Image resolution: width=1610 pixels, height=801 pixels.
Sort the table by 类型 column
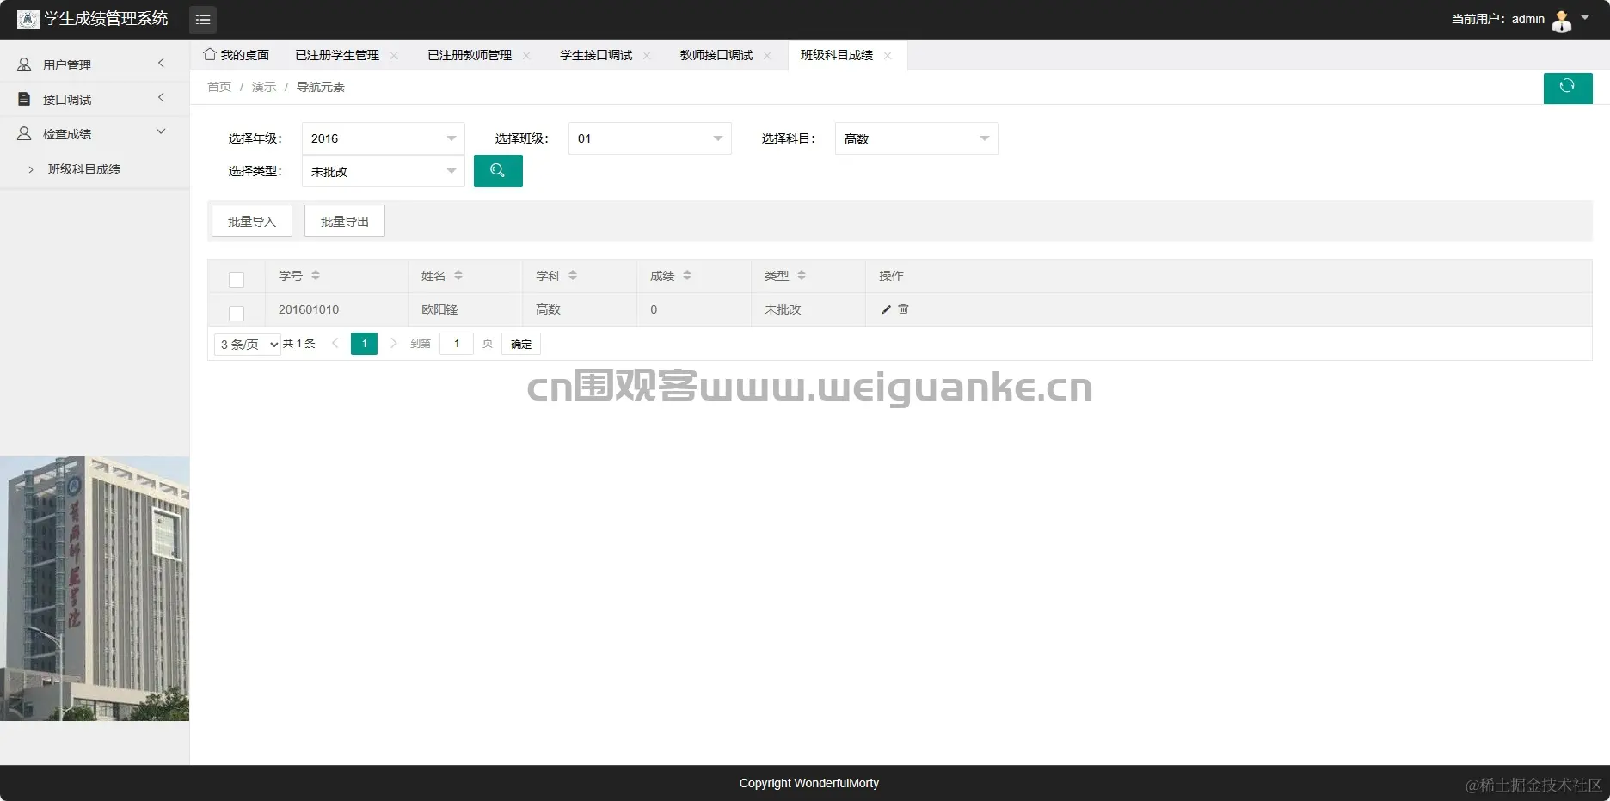click(x=802, y=275)
